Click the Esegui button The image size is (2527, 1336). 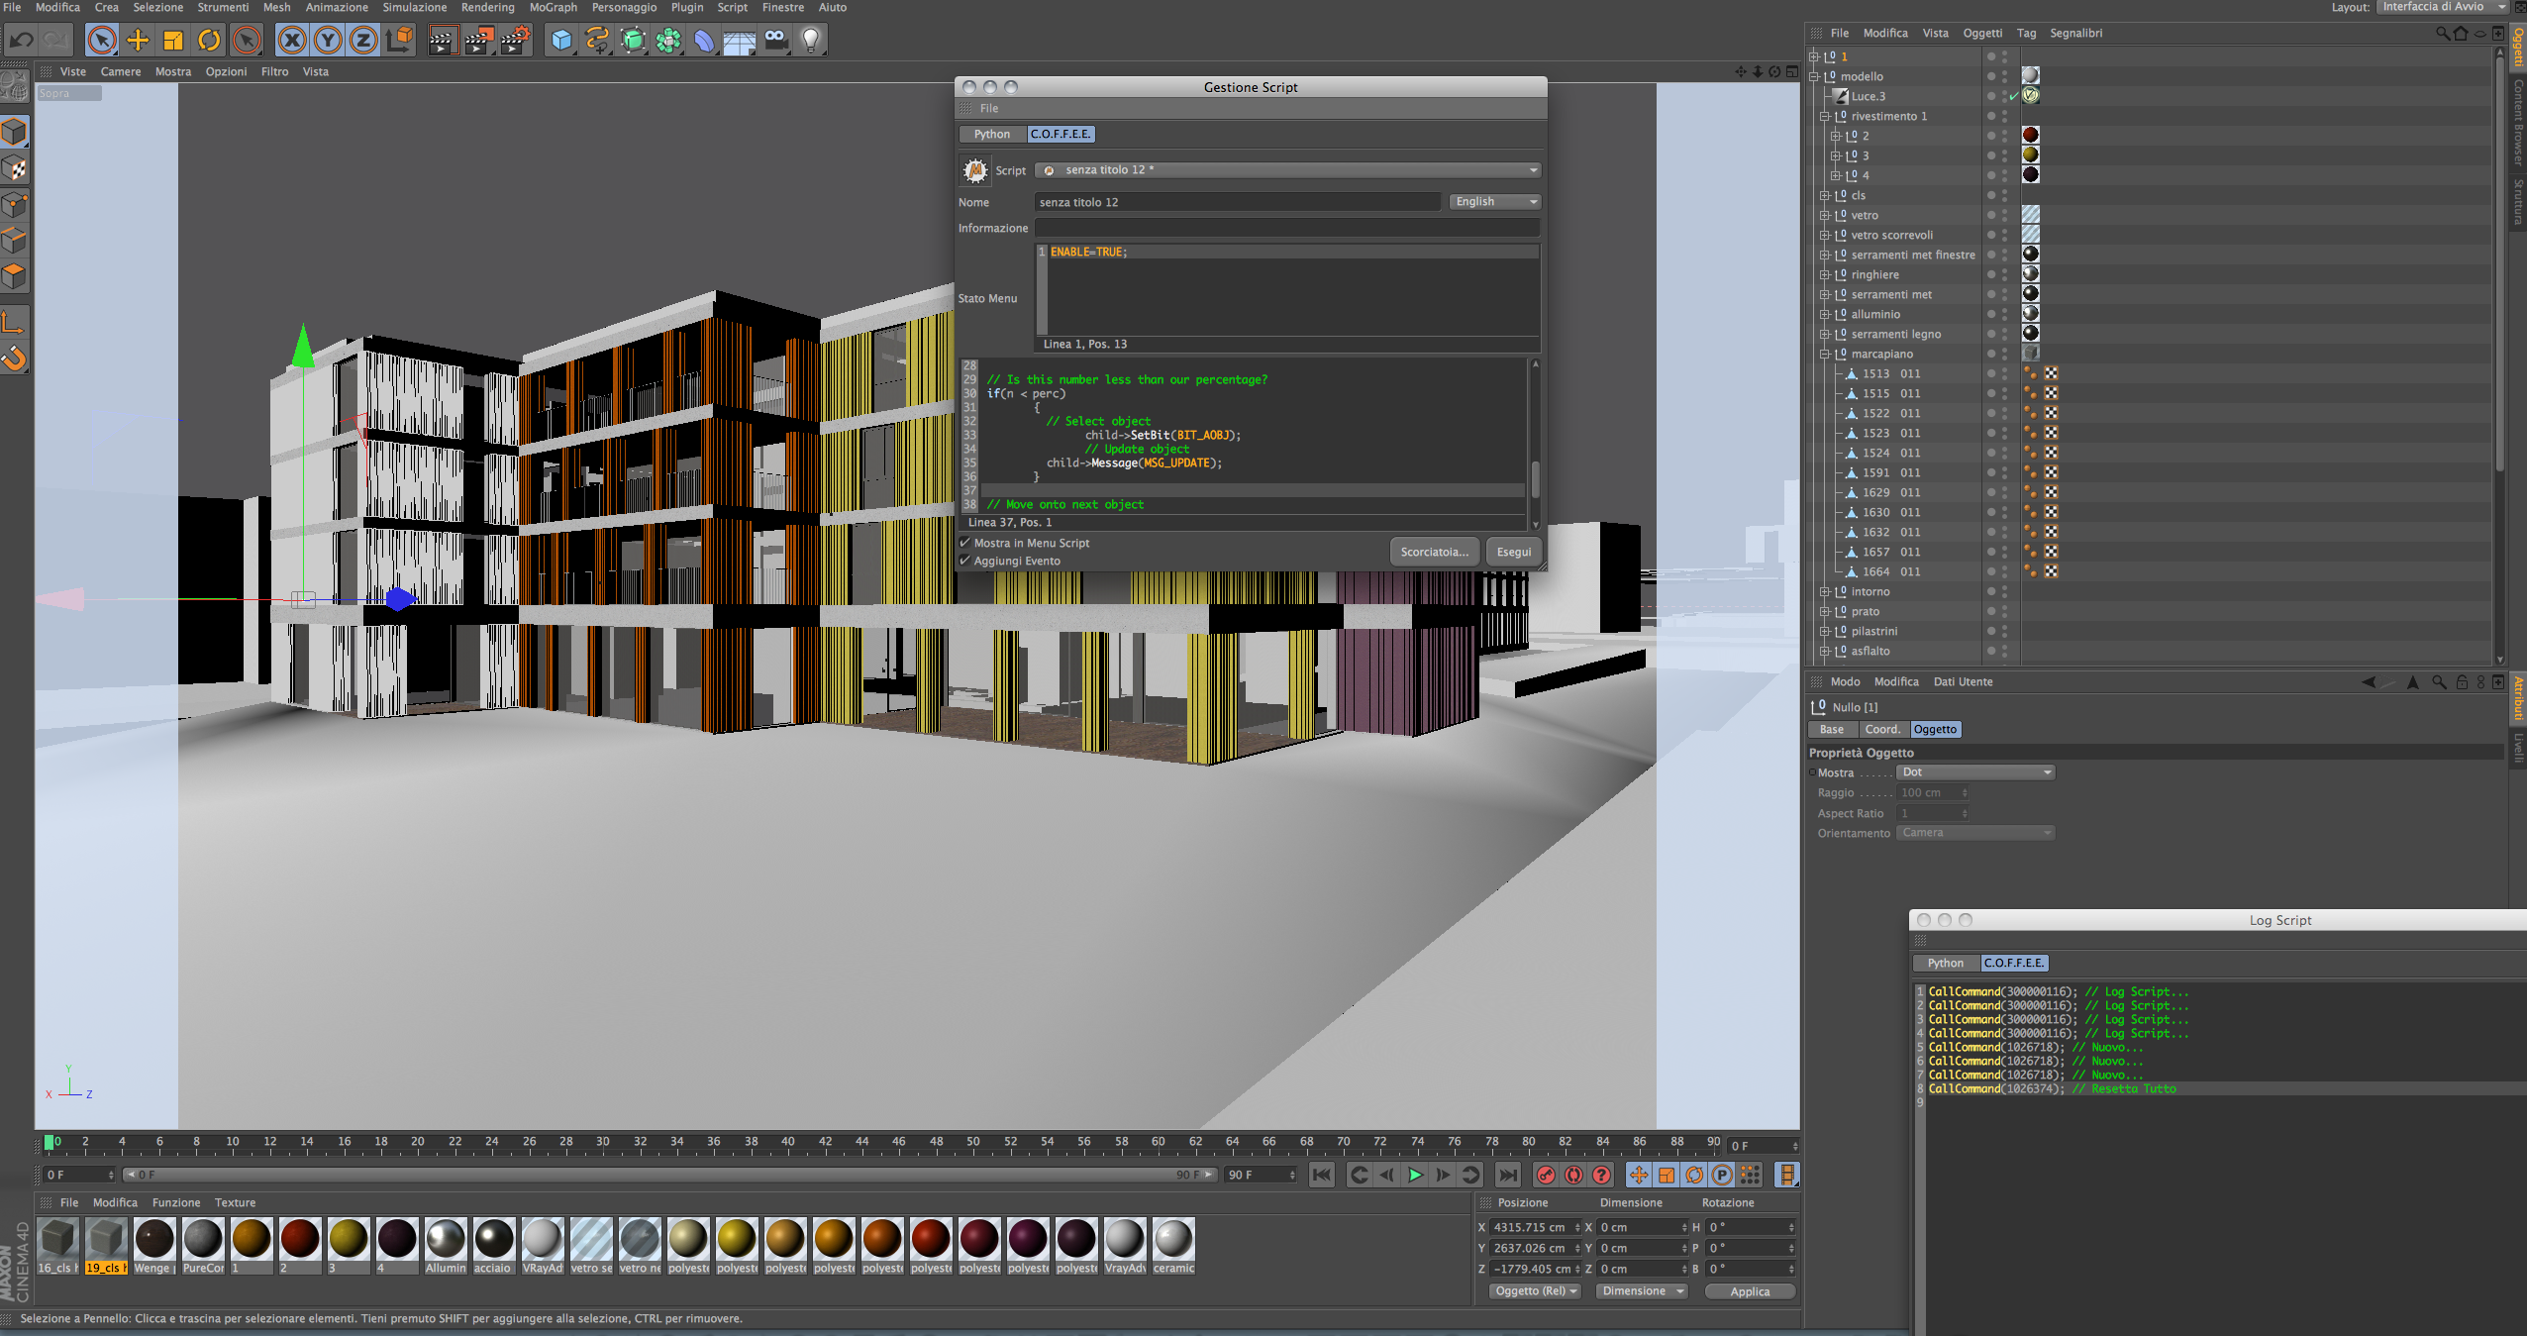(x=1513, y=553)
